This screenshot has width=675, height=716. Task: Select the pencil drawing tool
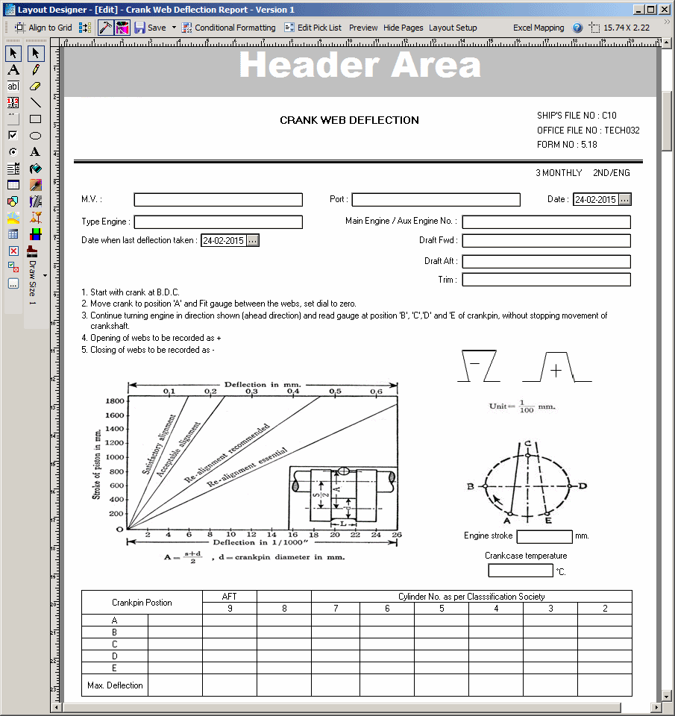tap(35, 70)
